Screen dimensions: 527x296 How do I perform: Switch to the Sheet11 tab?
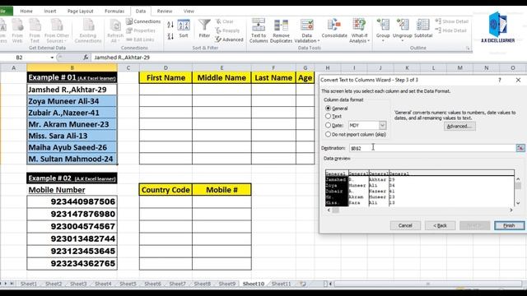[x=281, y=284]
